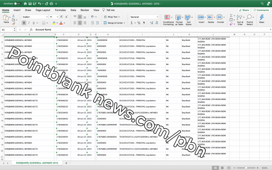
Task: Open the Cell Styles gallery
Action: 189,20
